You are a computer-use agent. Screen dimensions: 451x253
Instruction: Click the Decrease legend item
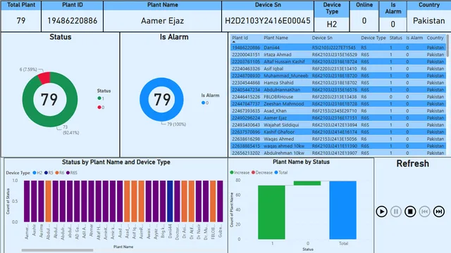tap(262, 172)
